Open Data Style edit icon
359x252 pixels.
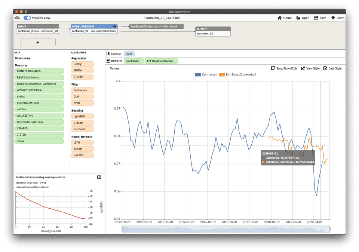325,68
